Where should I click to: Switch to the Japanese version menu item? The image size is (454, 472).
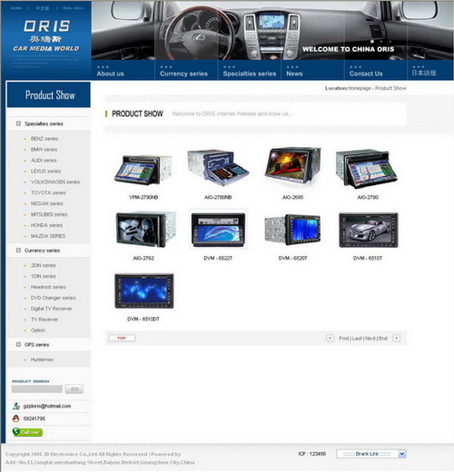pyautogui.click(x=424, y=73)
